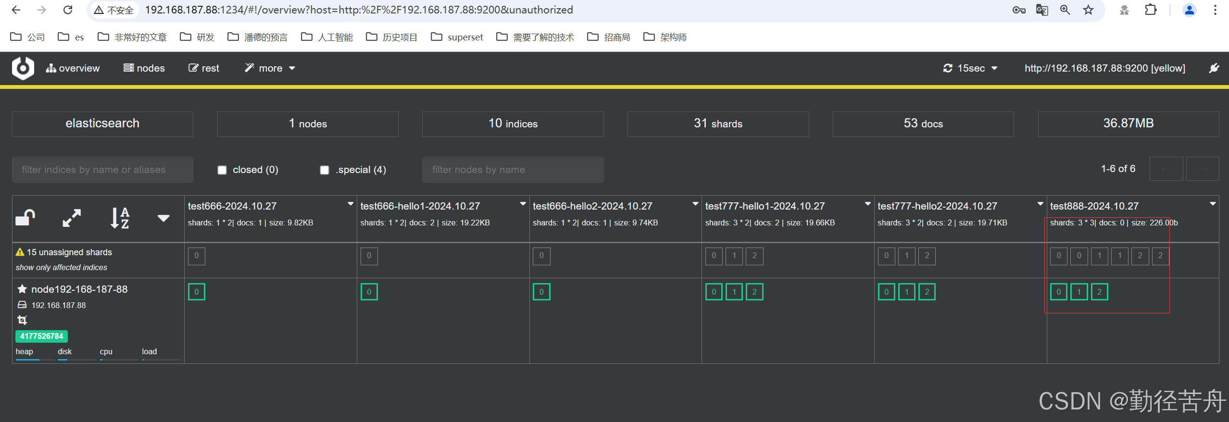Click the 53 docs summary box

coord(923,124)
